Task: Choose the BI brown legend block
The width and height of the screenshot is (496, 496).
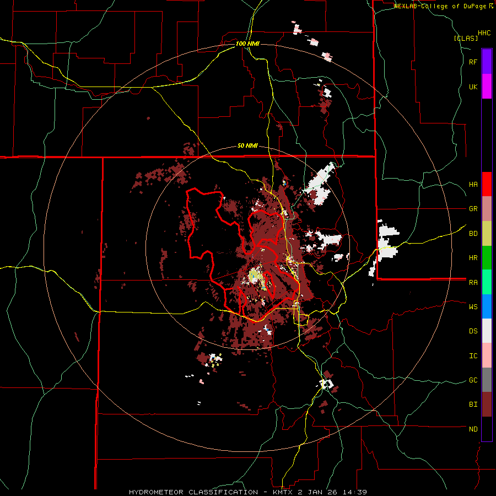Action: [487, 405]
